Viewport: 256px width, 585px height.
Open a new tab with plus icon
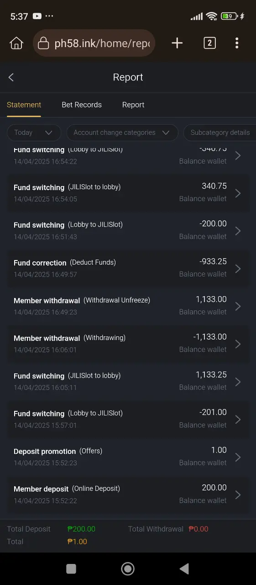(x=177, y=43)
